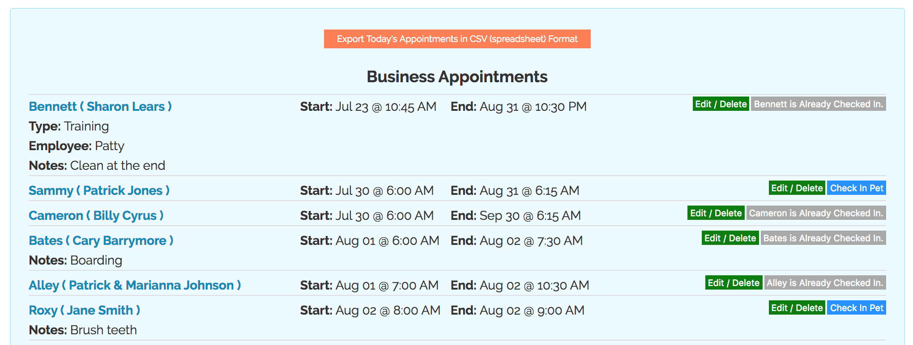This screenshot has width=913, height=345.
Task: Check in pet Sammy
Action: click(x=856, y=188)
